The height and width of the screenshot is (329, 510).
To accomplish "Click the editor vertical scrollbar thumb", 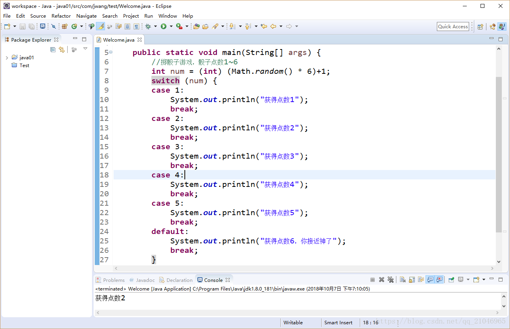I will pyautogui.click(x=499, y=155).
